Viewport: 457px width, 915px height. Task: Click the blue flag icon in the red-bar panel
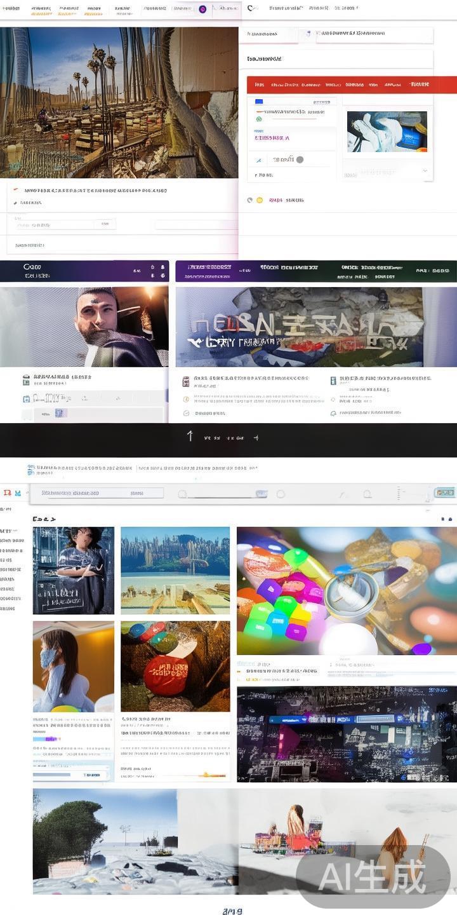(259, 102)
